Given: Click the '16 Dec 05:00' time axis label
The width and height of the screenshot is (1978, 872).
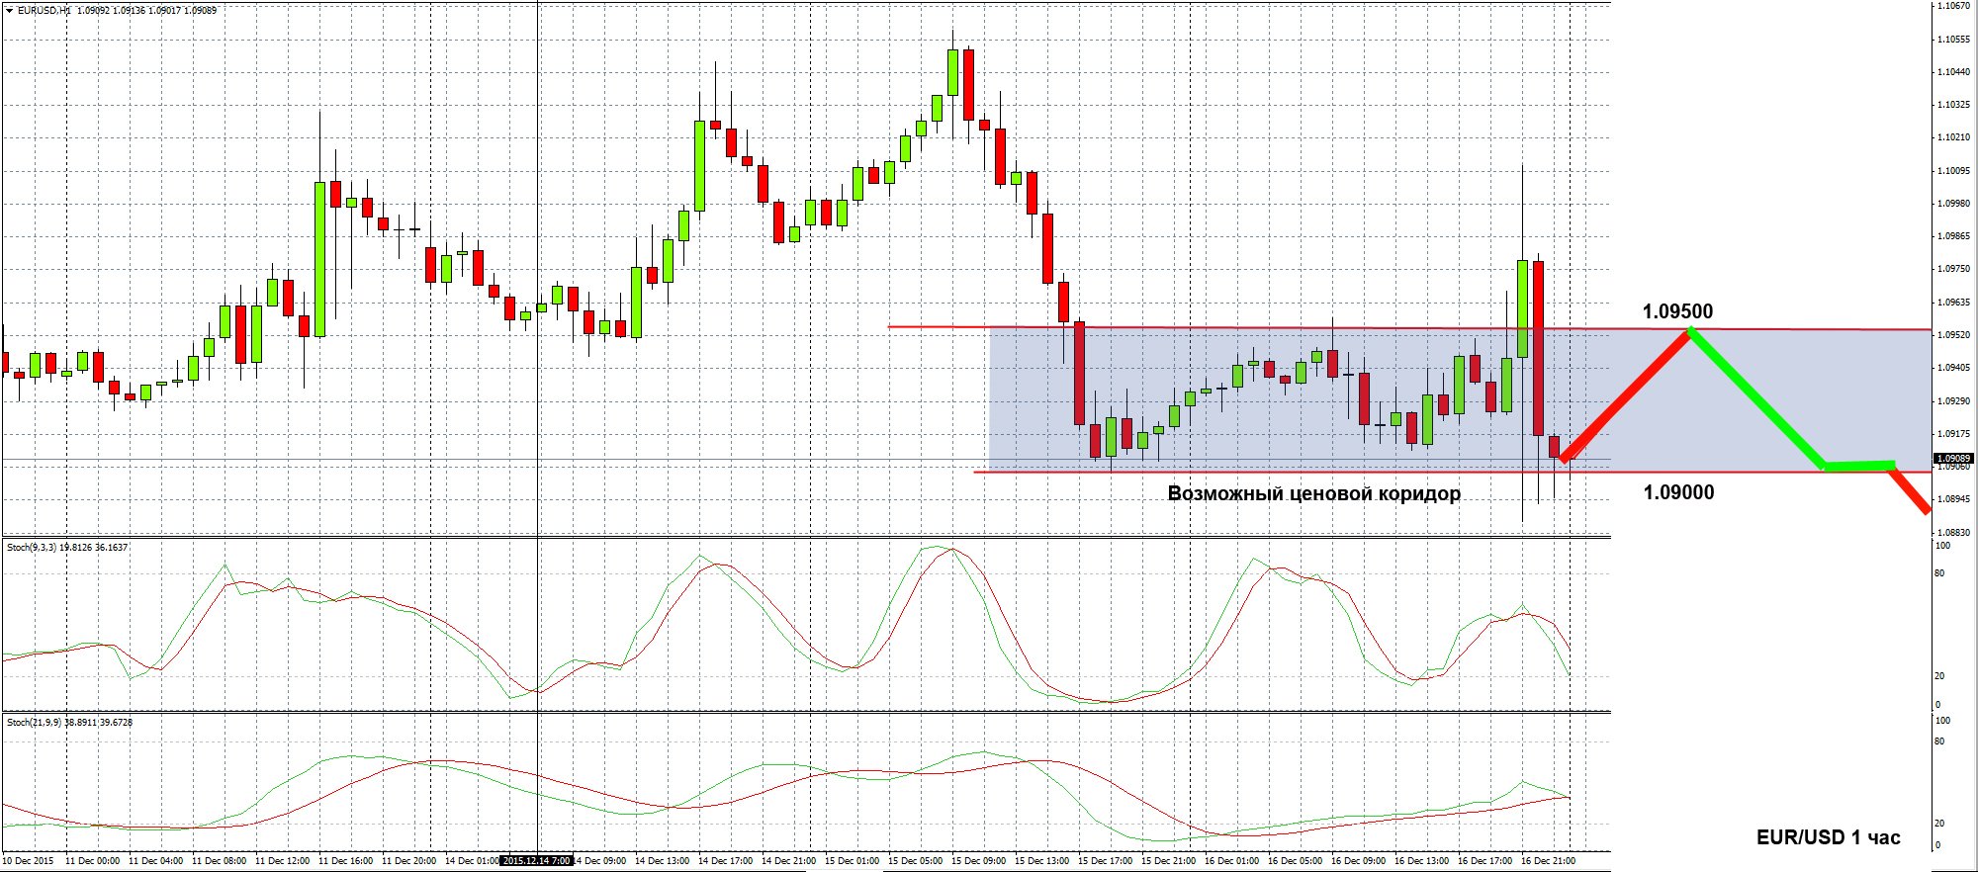Looking at the screenshot, I should 1295,860.
